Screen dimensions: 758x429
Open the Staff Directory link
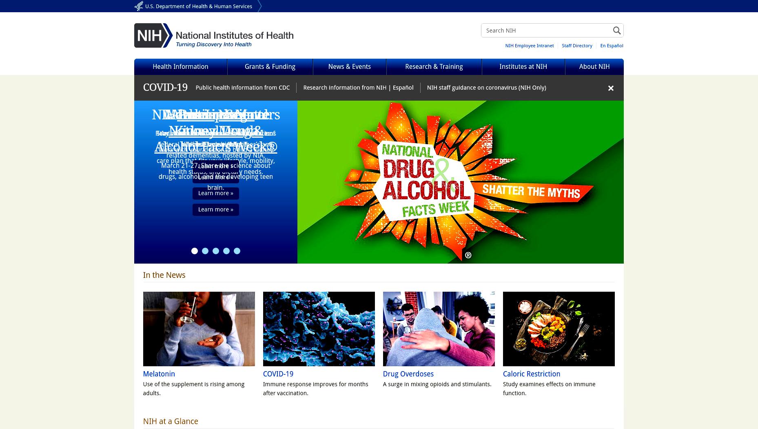577,46
